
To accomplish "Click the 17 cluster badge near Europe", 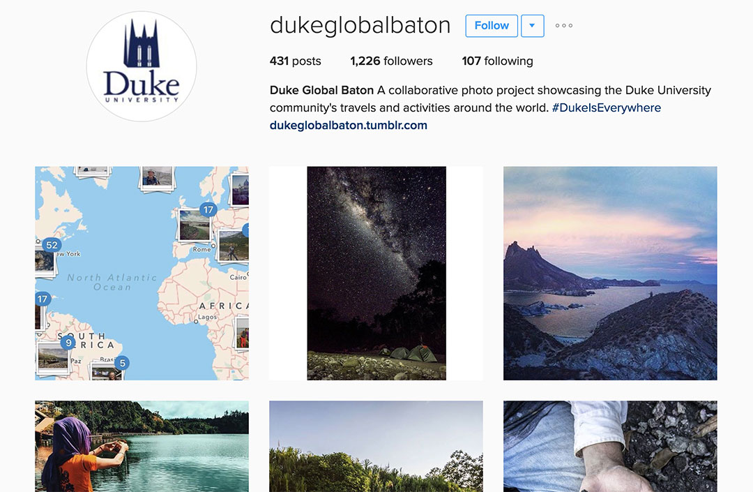I will coord(208,209).
